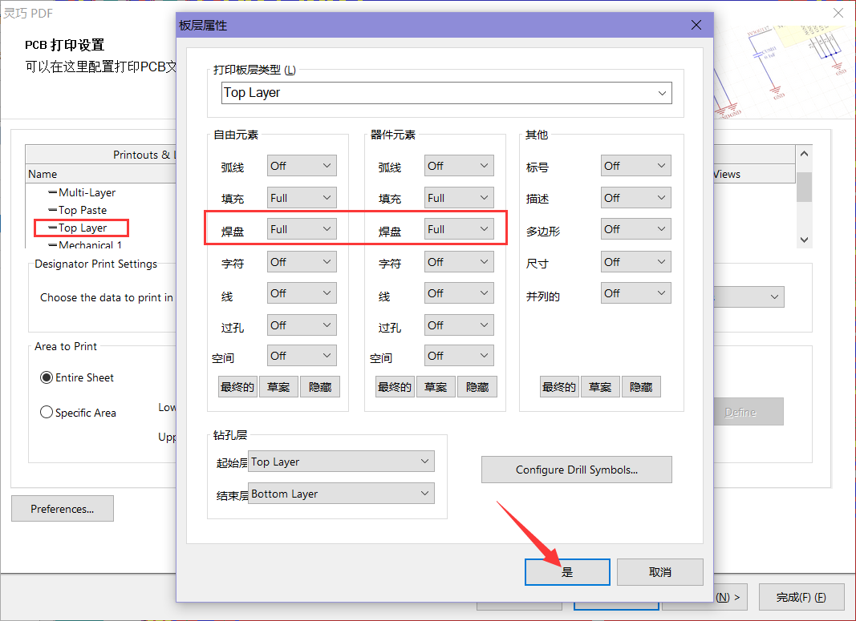Select Specific Area radio button
This screenshot has height=621, width=856.
[x=47, y=413]
